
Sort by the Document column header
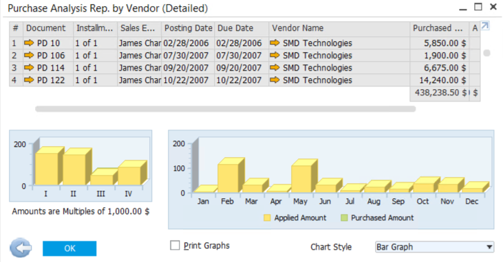pyautogui.click(x=48, y=28)
